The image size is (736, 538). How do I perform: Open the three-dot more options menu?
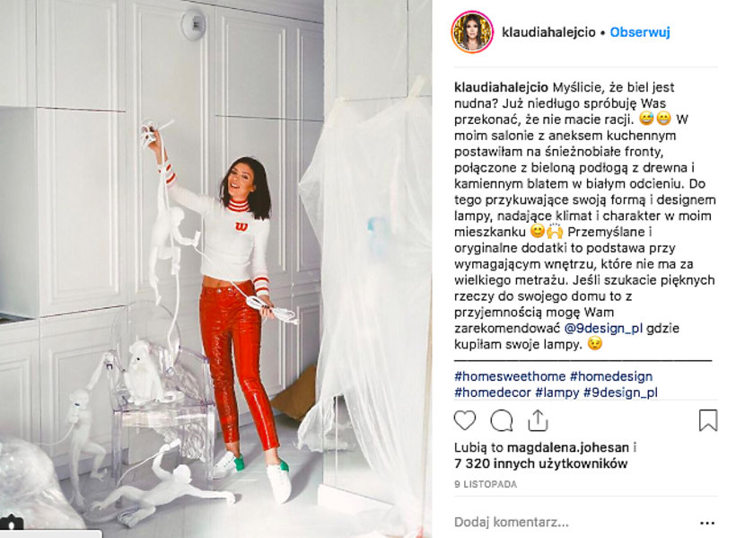pos(707,523)
